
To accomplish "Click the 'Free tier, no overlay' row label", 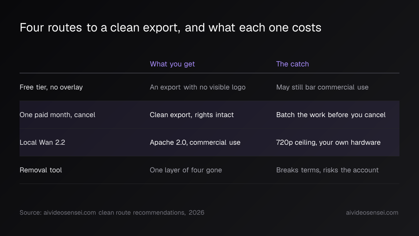I will 51,87.
